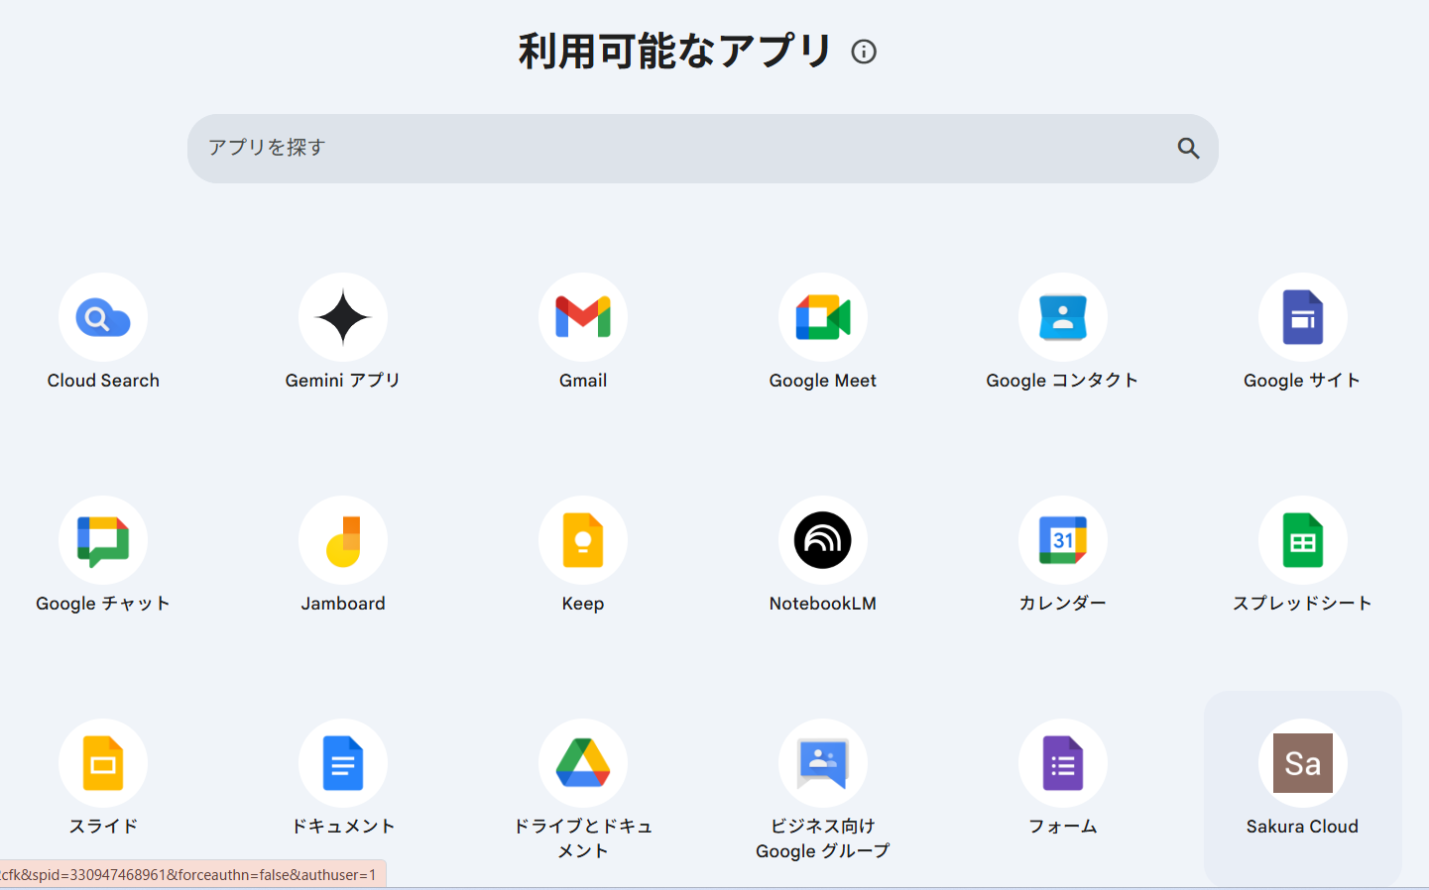The width and height of the screenshot is (1429, 890).
Task: Open the Jamboard icon
Action: point(343,540)
